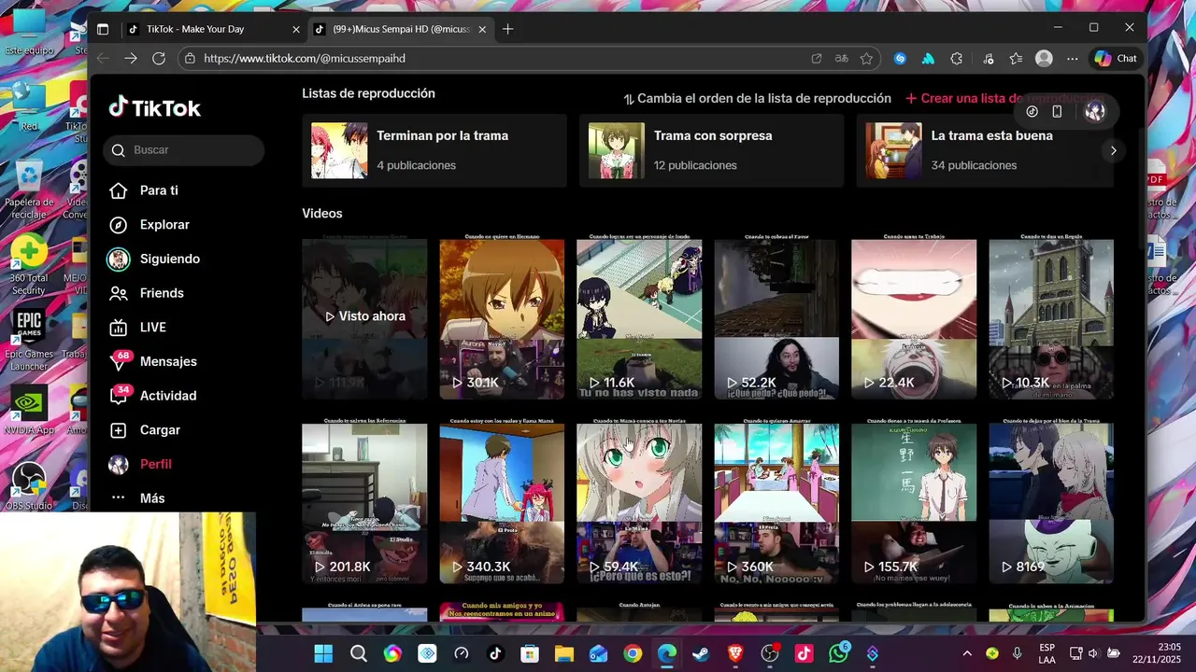Open Siguiendo feed

click(154, 259)
